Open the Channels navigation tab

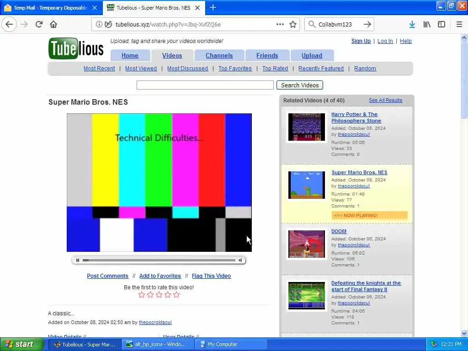click(219, 55)
